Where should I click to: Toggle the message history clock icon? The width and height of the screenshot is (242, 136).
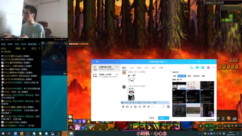pyautogui.click(x=168, y=107)
